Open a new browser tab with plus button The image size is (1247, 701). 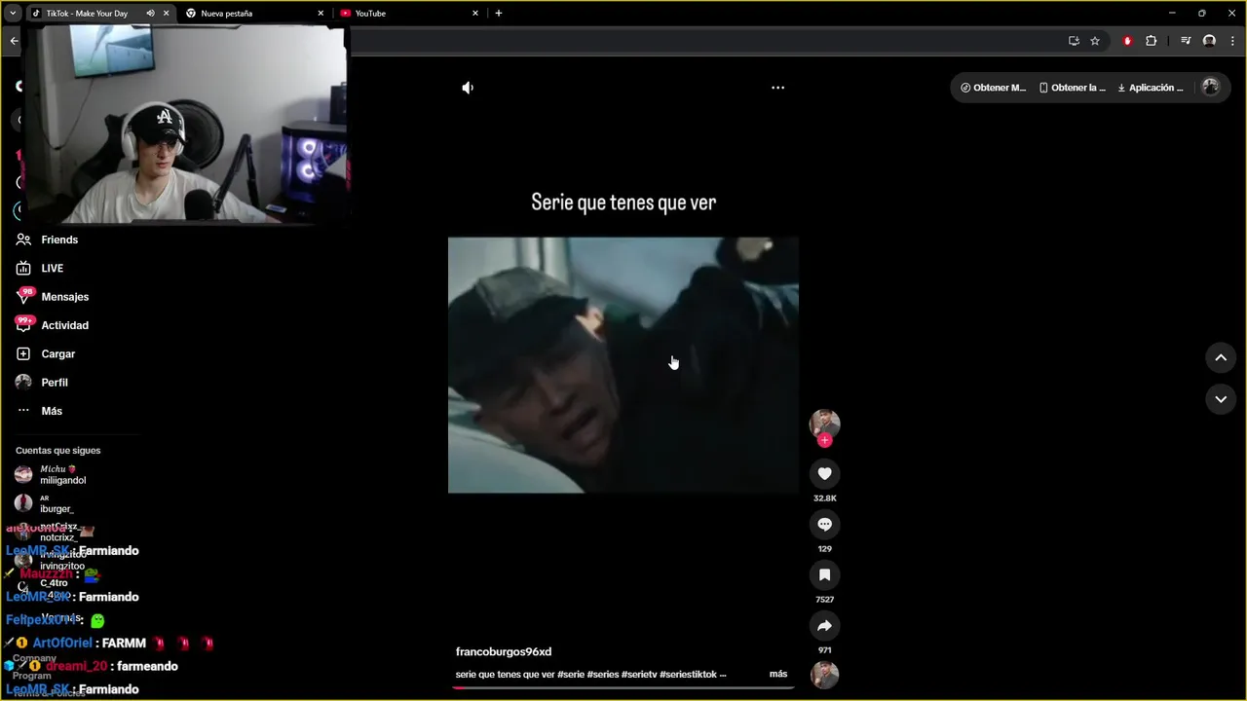click(x=499, y=14)
